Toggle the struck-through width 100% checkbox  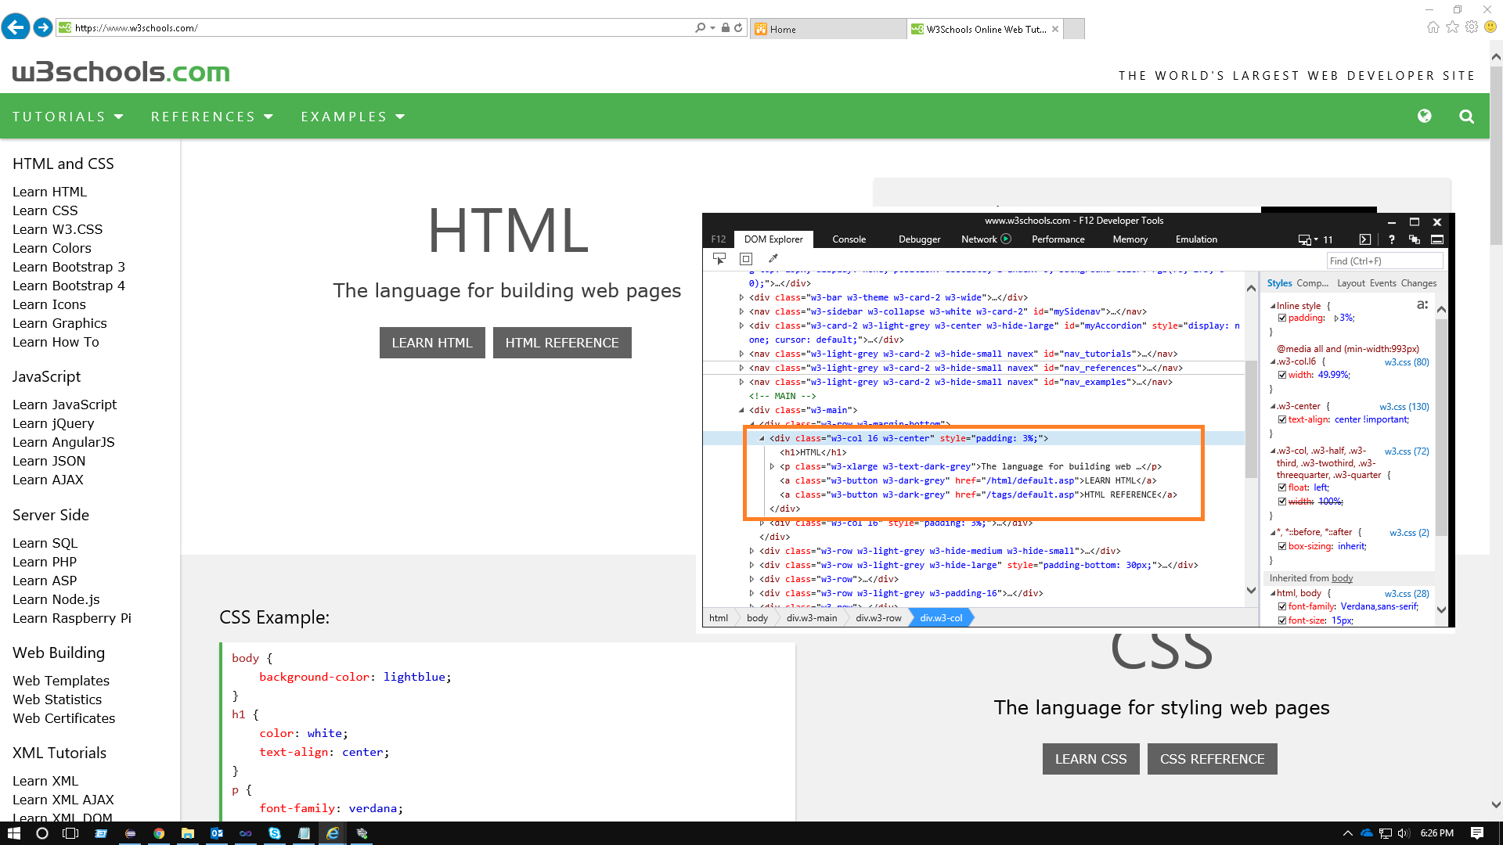pyautogui.click(x=1282, y=502)
